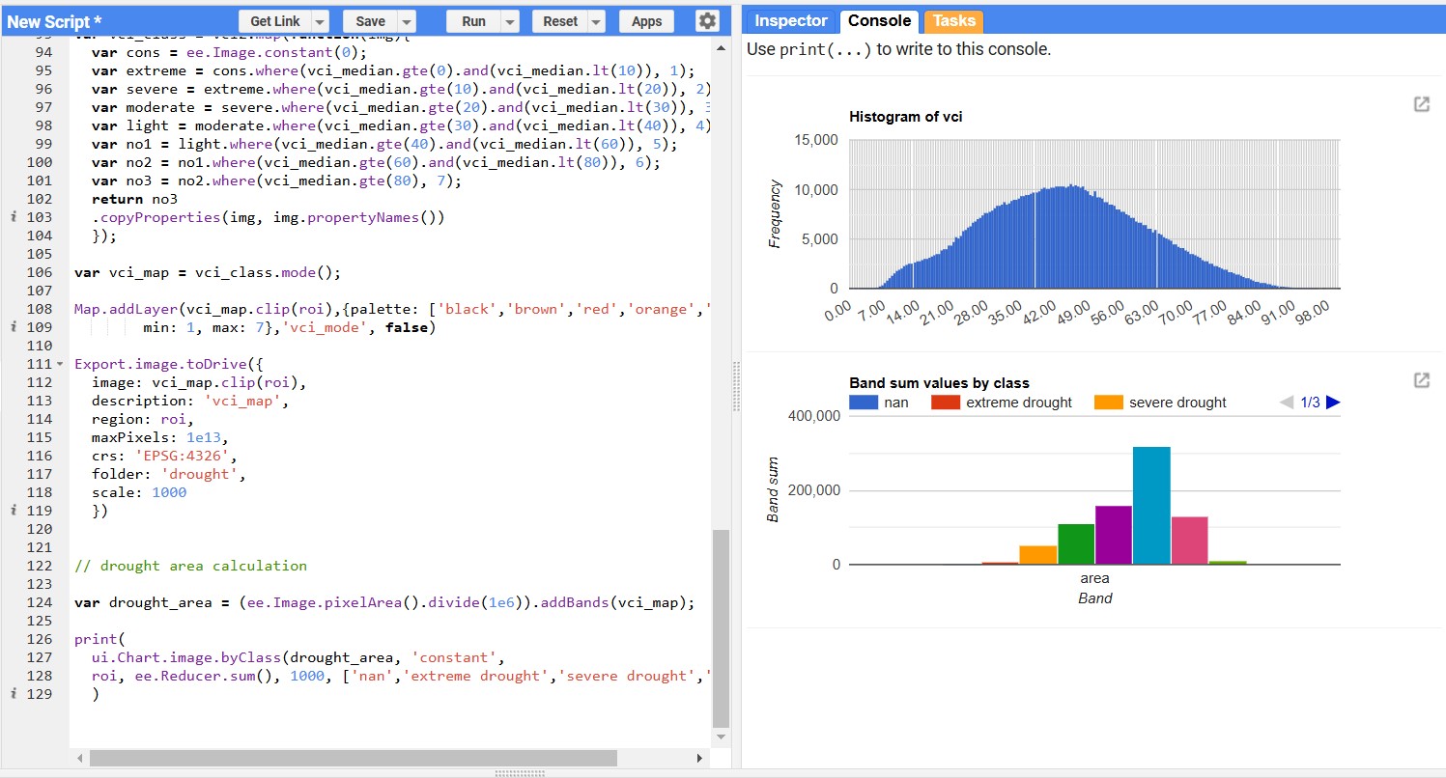Image resolution: width=1446 pixels, height=778 pixels.
Task: Open the Apps button
Action: [x=646, y=21]
